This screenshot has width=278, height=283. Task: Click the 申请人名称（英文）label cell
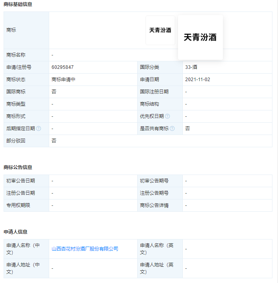[160, 249]
